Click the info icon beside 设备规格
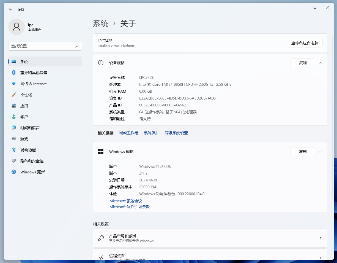Viewport: 337px width, 263px height. (101, 63)
